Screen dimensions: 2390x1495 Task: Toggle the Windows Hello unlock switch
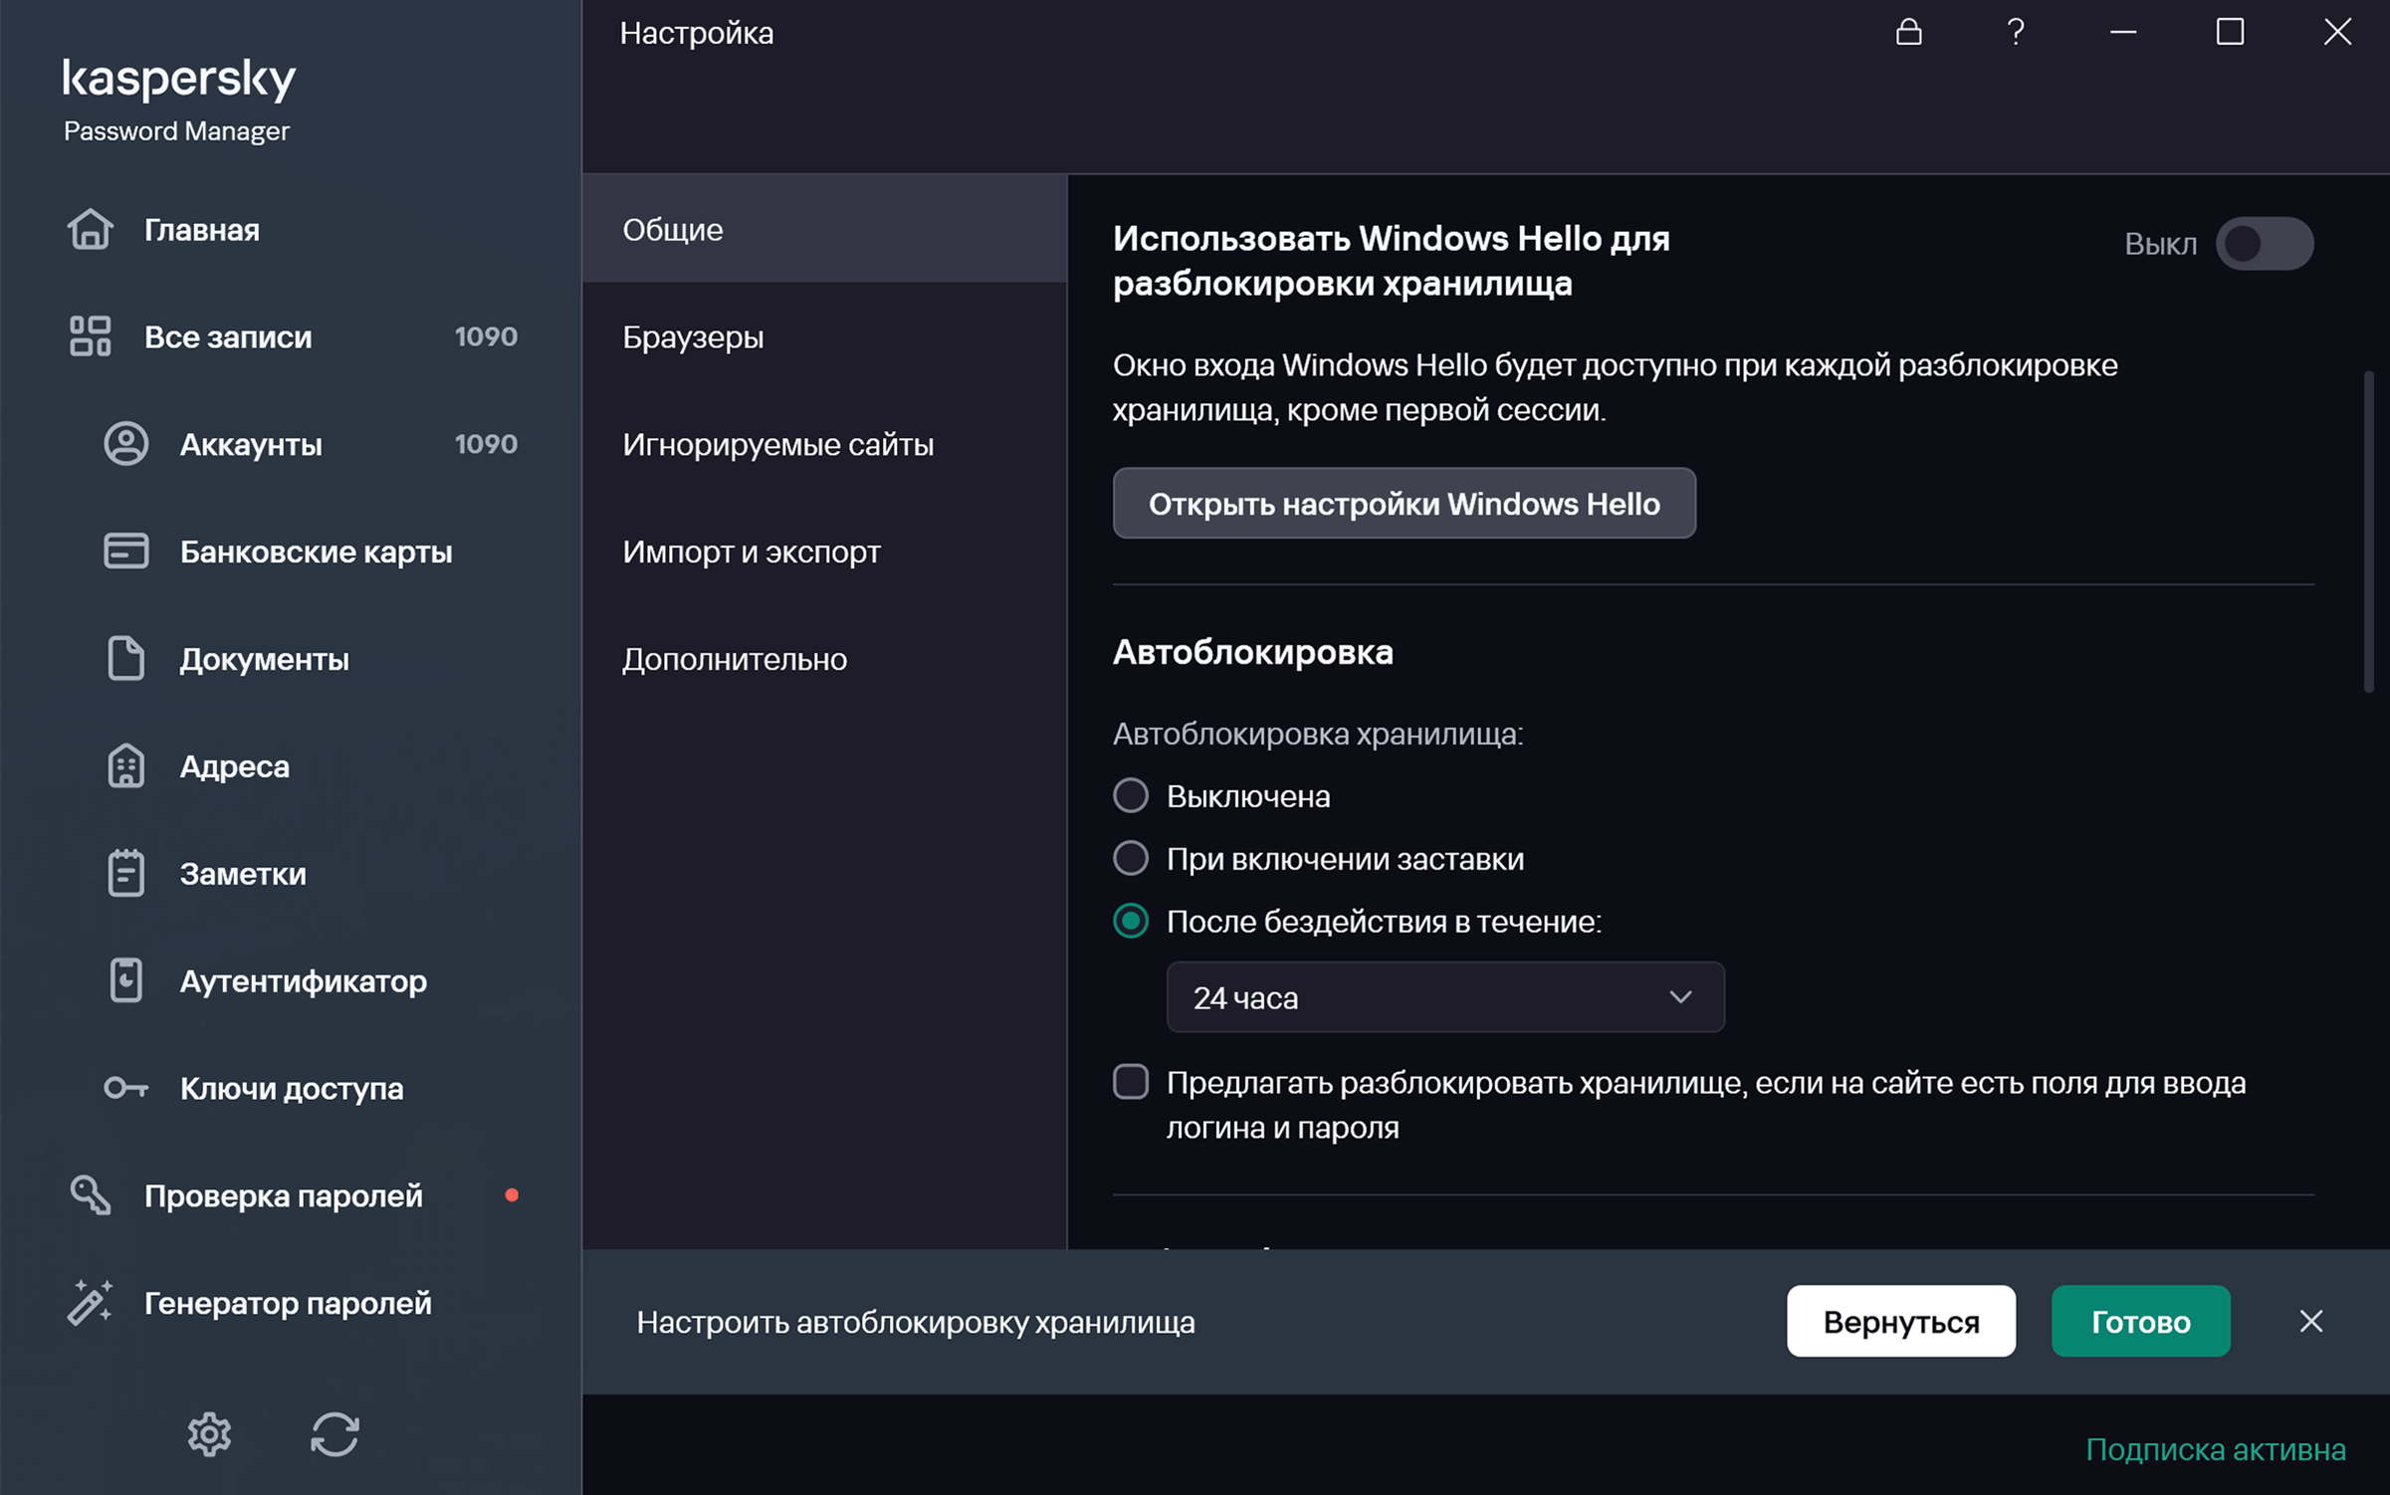2264,244
